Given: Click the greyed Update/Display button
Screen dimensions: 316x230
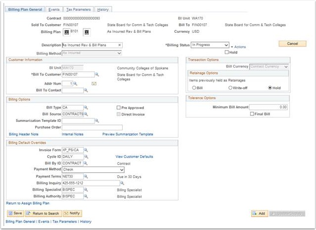Looking at the screenshot, I should (x=287, y=214).
